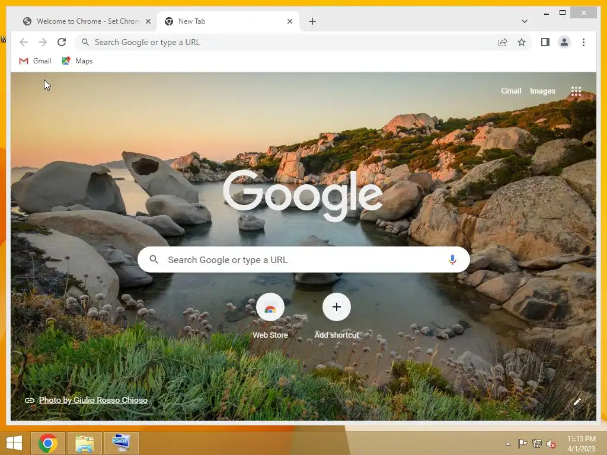Reload the page
The height and width of the screenshot is (455, 607).
(x=62, y=42)
